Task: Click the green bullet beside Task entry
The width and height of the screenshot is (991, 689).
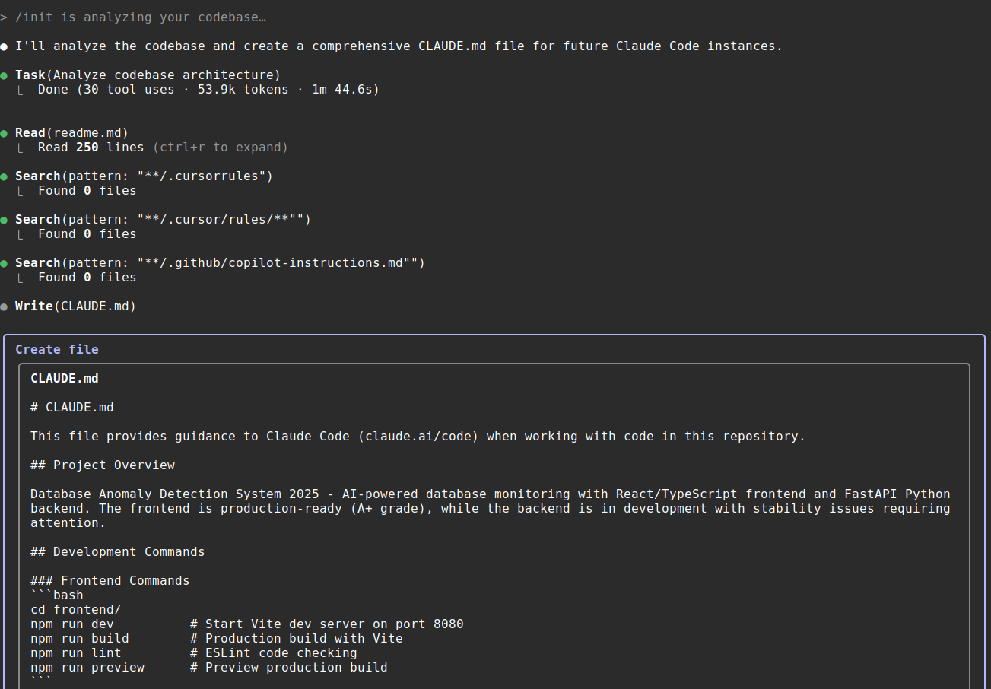Action: 4,75
